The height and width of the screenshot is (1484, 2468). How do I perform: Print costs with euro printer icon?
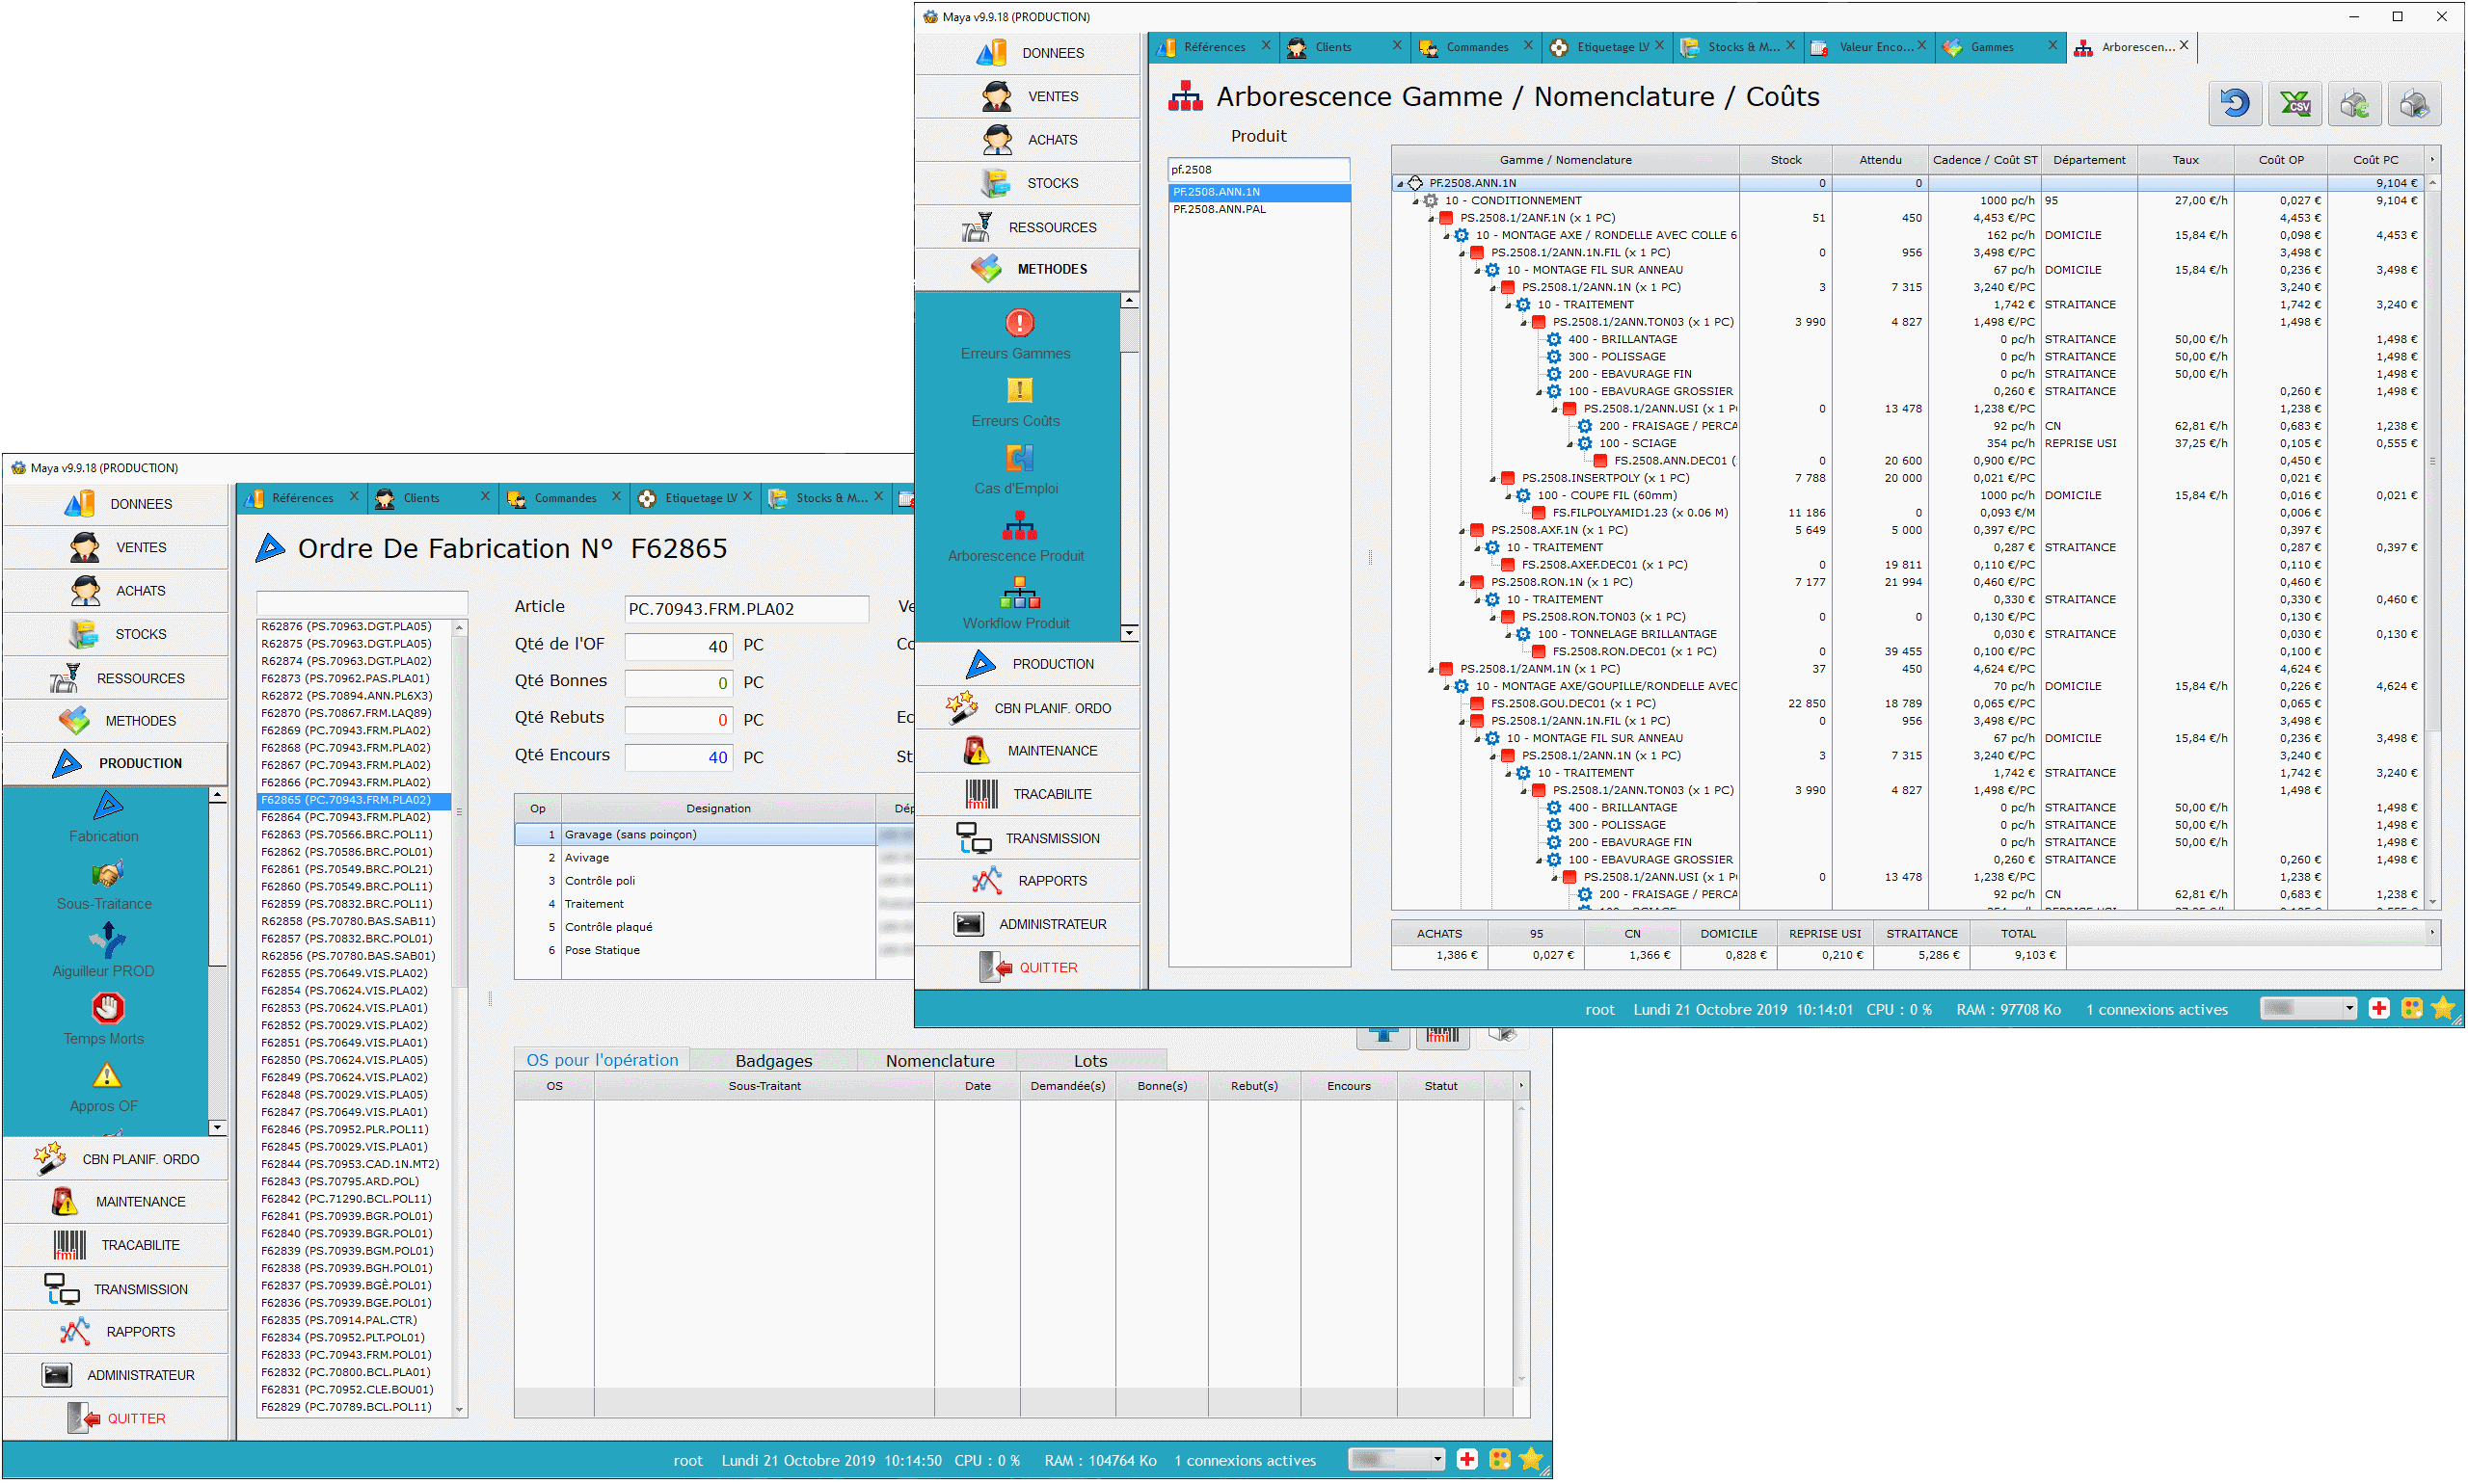pos(2354,104)
